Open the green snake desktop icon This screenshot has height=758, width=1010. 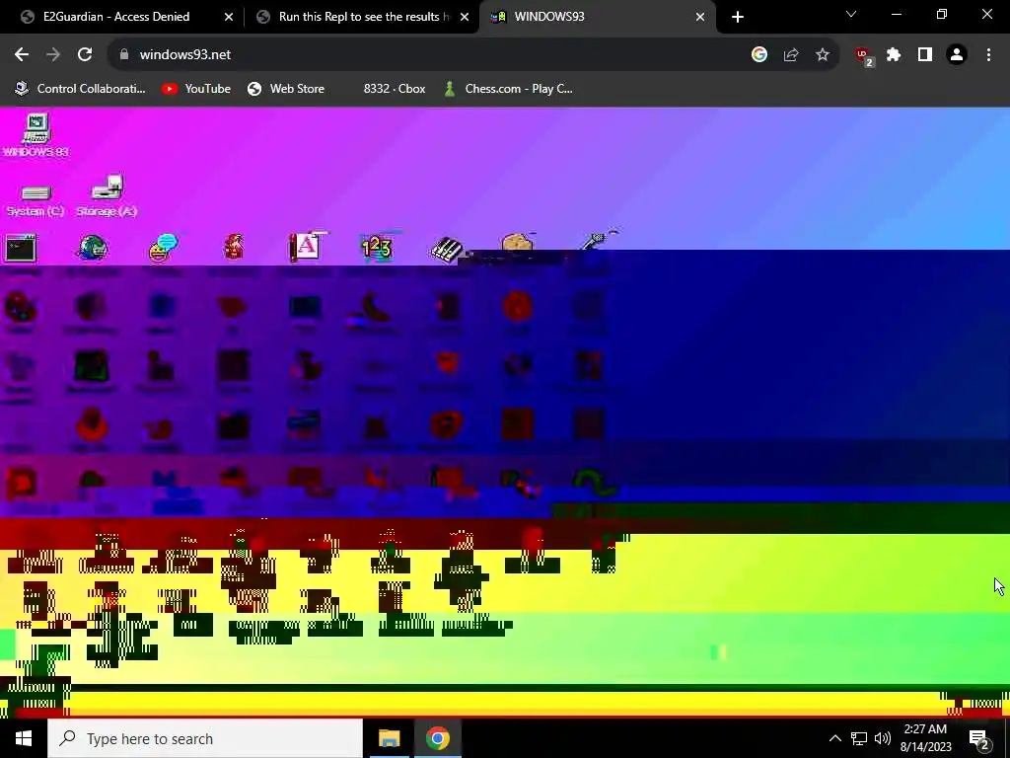tap(594, 484)
